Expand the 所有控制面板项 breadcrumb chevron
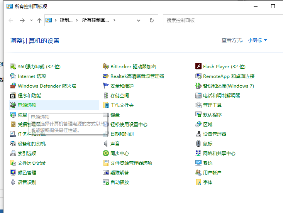 (115, 20)
